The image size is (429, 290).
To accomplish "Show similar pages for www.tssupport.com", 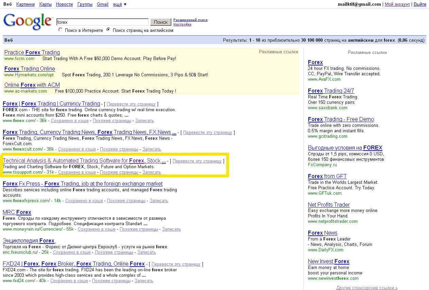I will tap(119, 172).
